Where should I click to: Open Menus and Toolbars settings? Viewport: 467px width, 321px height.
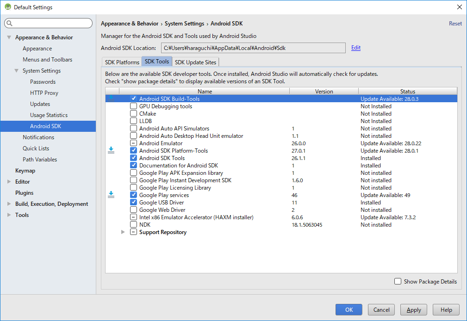tap(47, 59)
